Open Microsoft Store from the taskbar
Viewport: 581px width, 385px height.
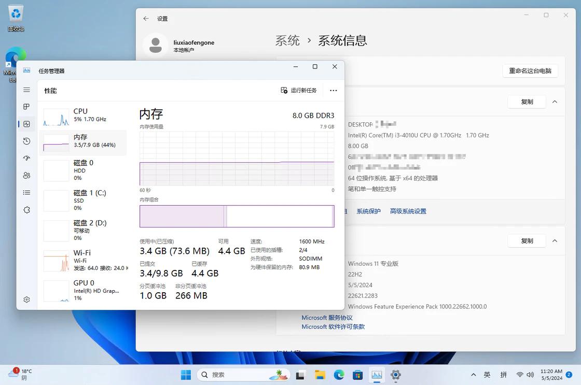357,375
